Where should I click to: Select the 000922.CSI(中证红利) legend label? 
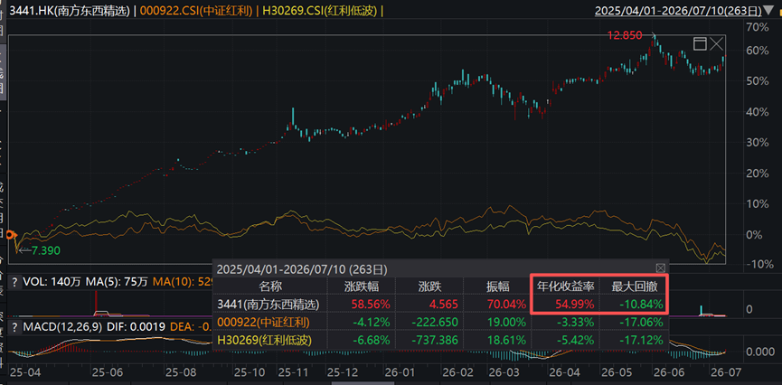click(194, 11)
